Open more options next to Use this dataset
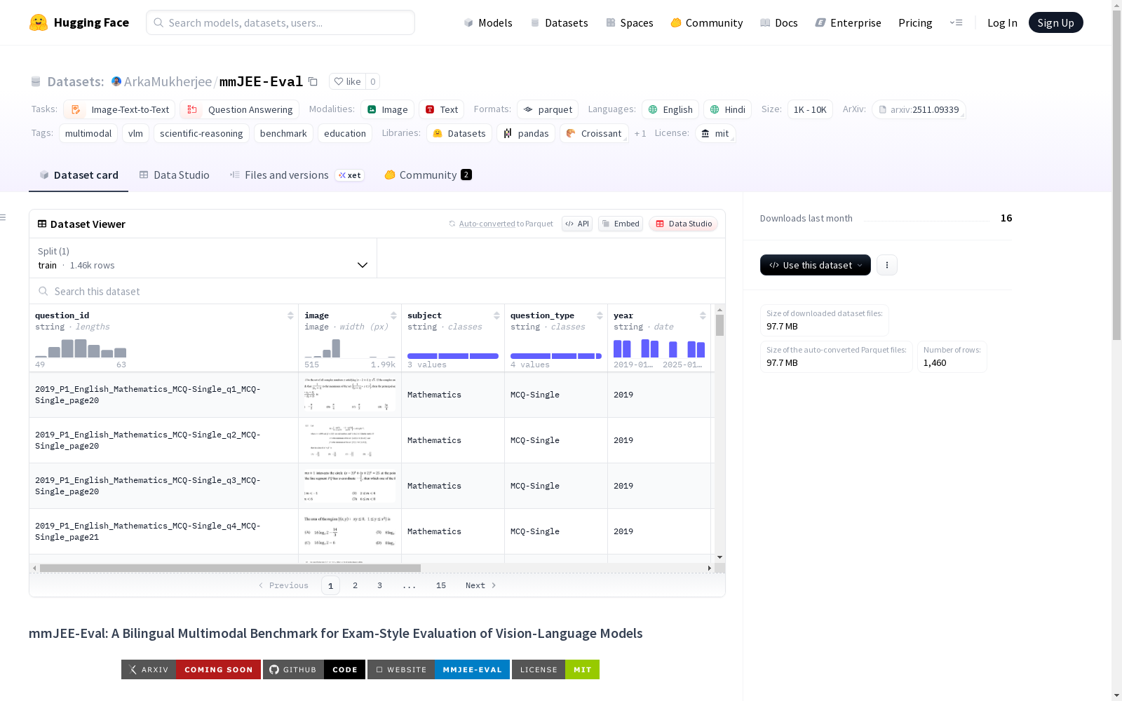1122x701 pixels. click(x=887, y=265)
